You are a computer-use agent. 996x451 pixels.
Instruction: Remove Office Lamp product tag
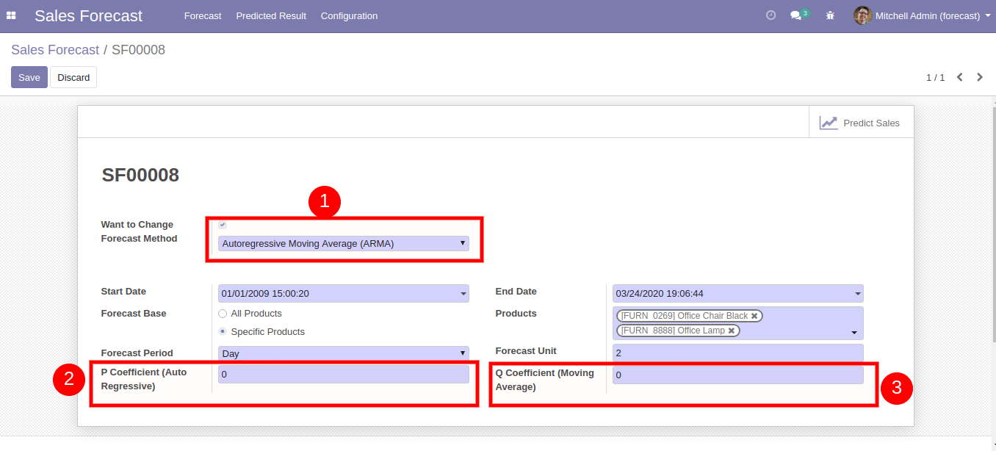click(732, 331)
